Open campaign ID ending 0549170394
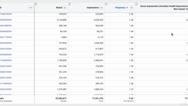The height and width of the screenshot is (106, 188). click(6, 78)
